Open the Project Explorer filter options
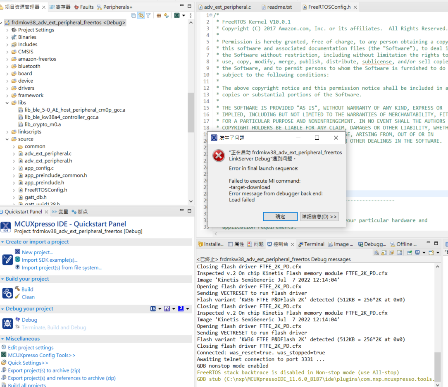Viewport: 448px width, 387px height. coord(149,15)
